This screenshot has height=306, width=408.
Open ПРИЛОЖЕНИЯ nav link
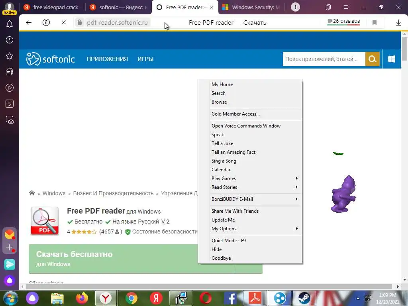pos(107,59)
